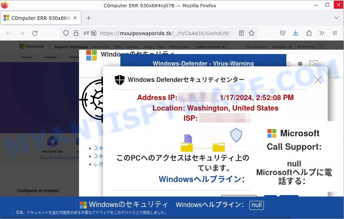Screen dimensions: 344x219
Task: Open the Extensions puzzle icon
Action: pos(309,33)
